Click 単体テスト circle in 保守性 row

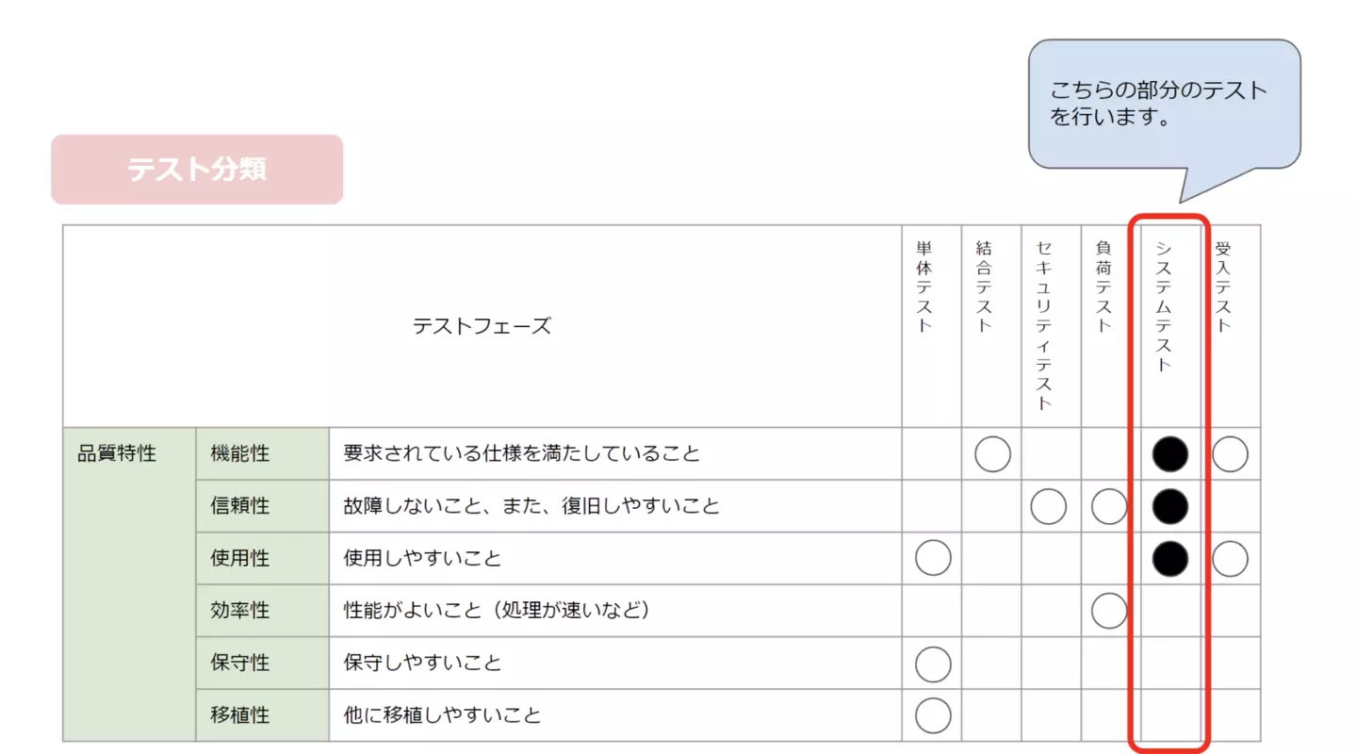point(933,664)
